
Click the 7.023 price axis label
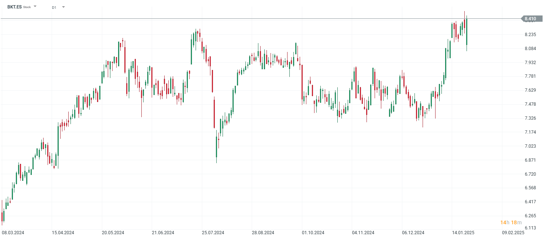(530, 146)
